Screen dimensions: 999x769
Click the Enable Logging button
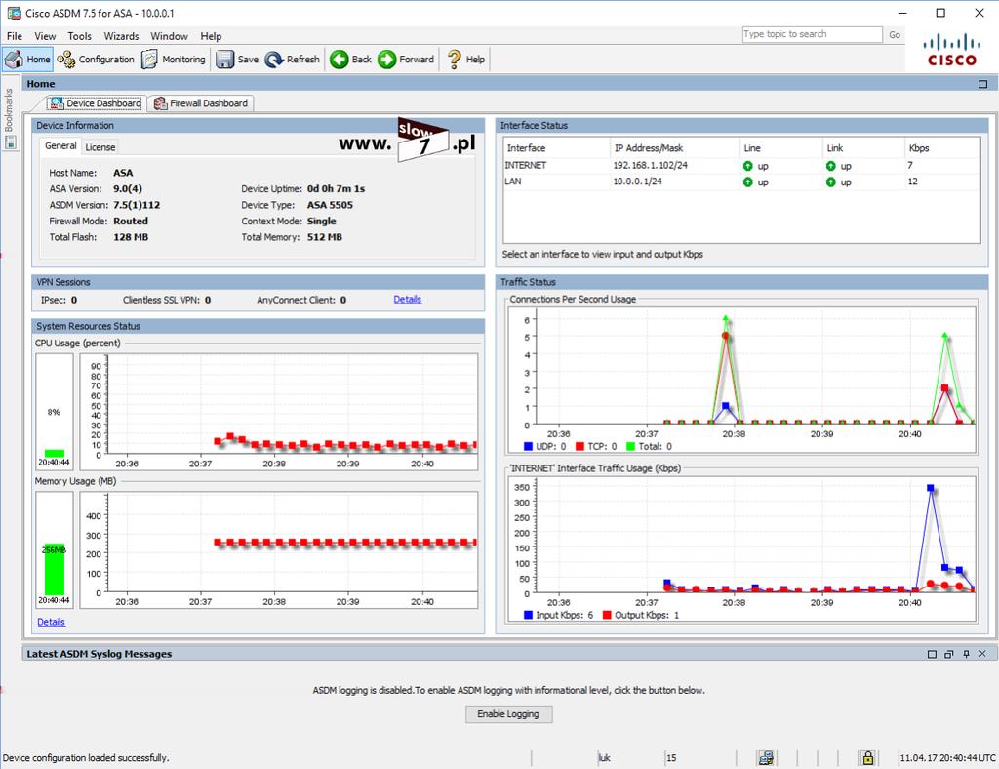[x=508, y=714]
